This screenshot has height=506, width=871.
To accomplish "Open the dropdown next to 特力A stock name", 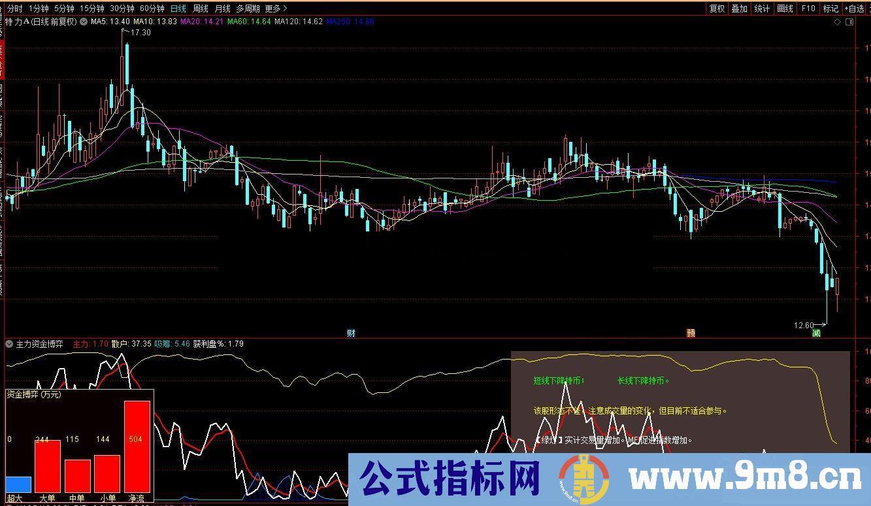I will point(84,21).
